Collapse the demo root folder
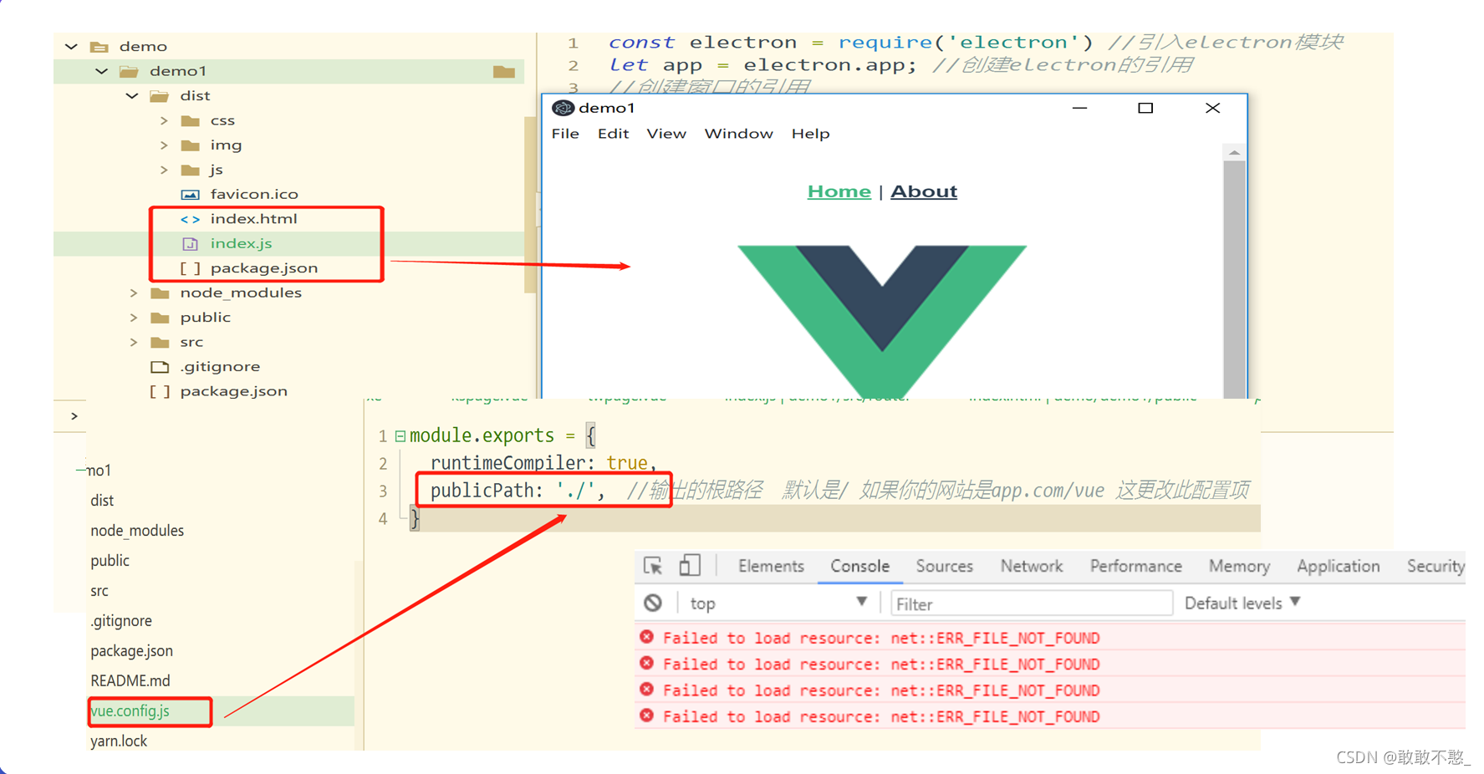Screen dimensions: 1484x774 [72, 47]
